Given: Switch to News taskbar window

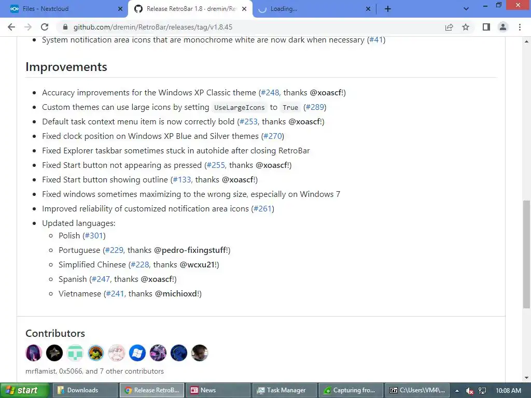Looking at the screenshot, I should click(219, 390).
